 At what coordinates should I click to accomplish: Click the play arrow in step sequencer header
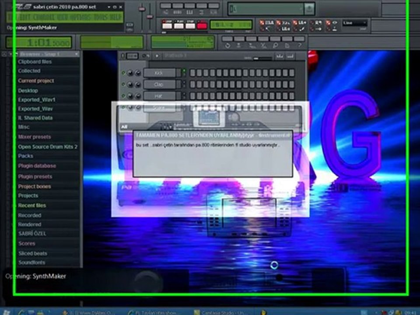click(x=157, y=56)
